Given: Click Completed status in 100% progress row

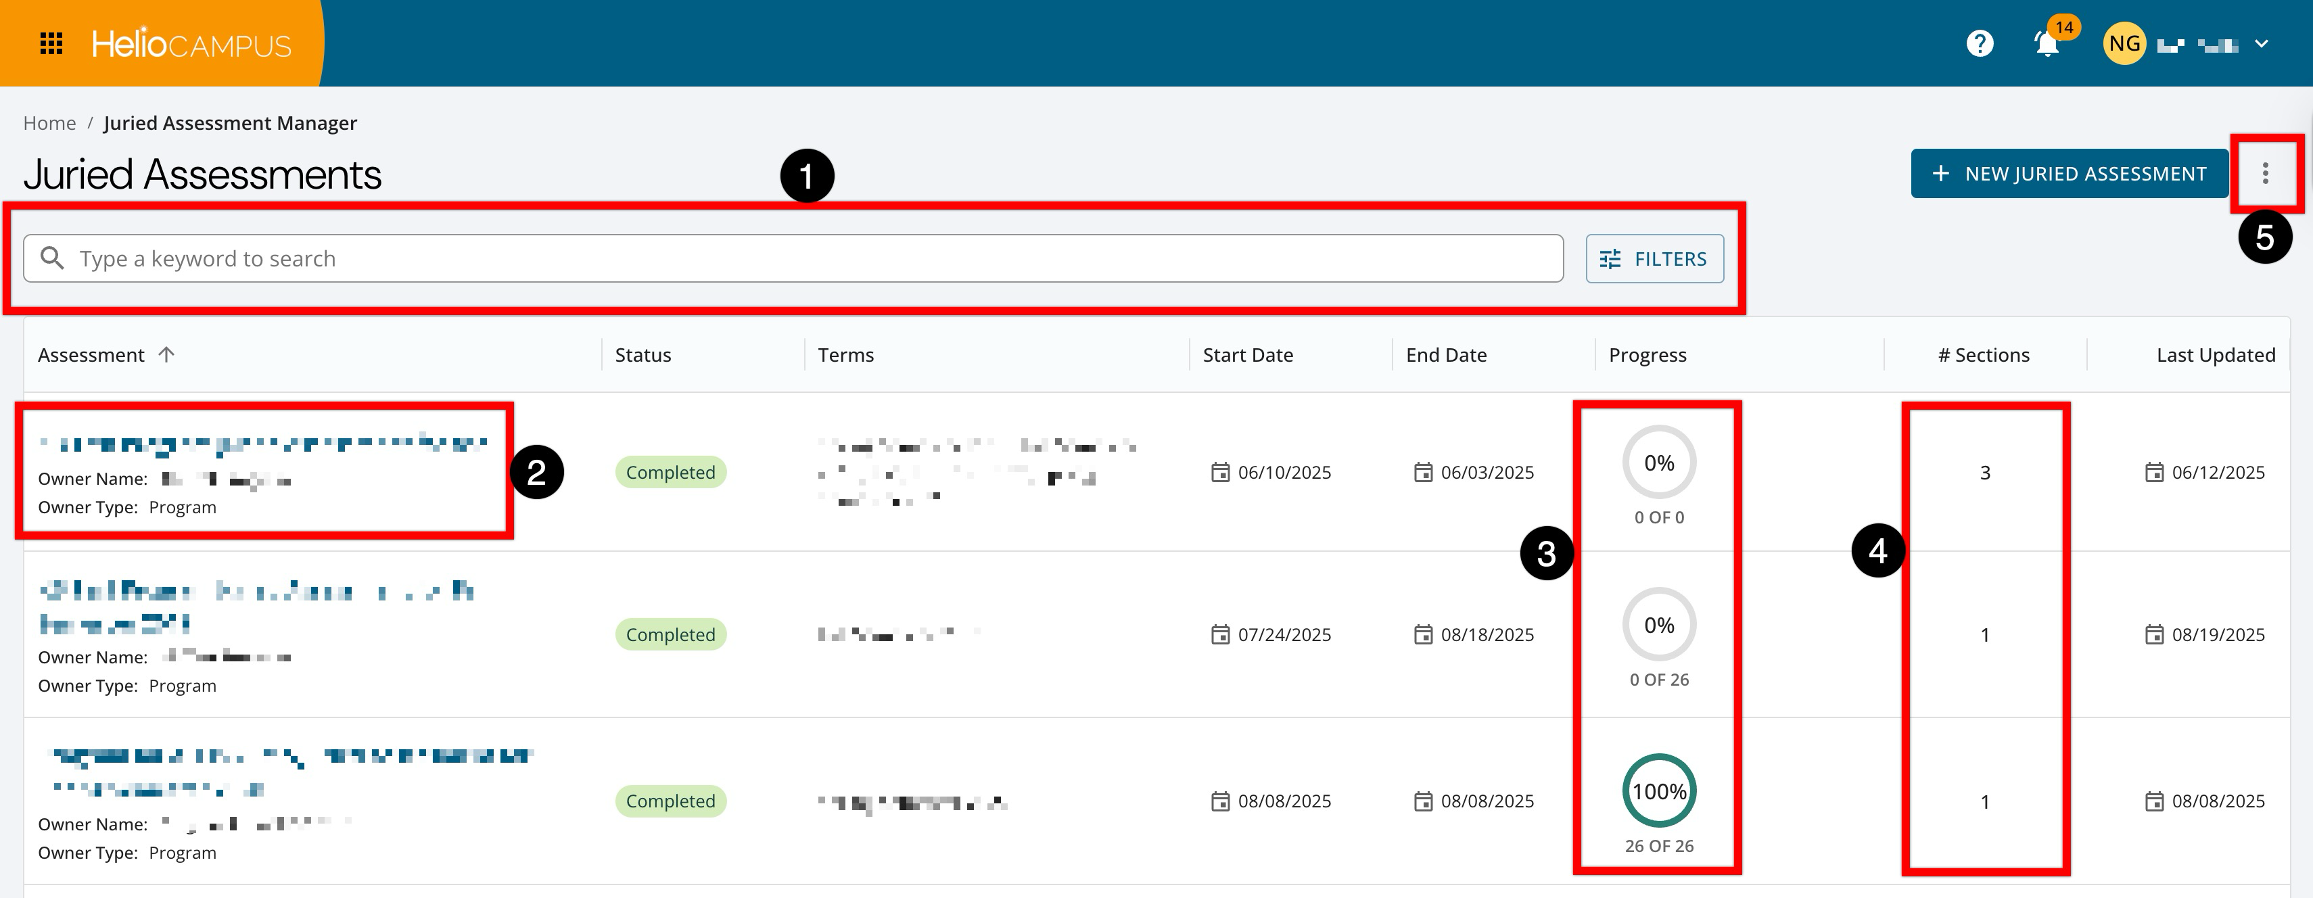Looking at the screenshot, I should tap(671, 801).
